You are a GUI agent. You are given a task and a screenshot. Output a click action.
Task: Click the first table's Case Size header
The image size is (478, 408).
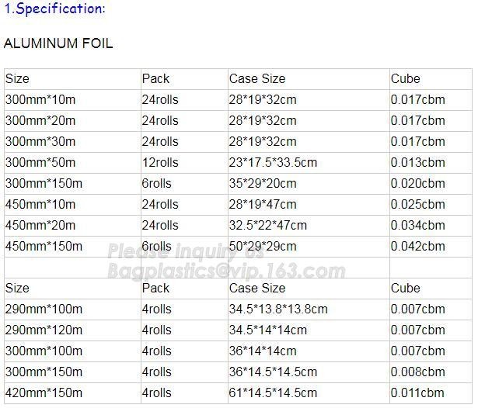(257, 79)
